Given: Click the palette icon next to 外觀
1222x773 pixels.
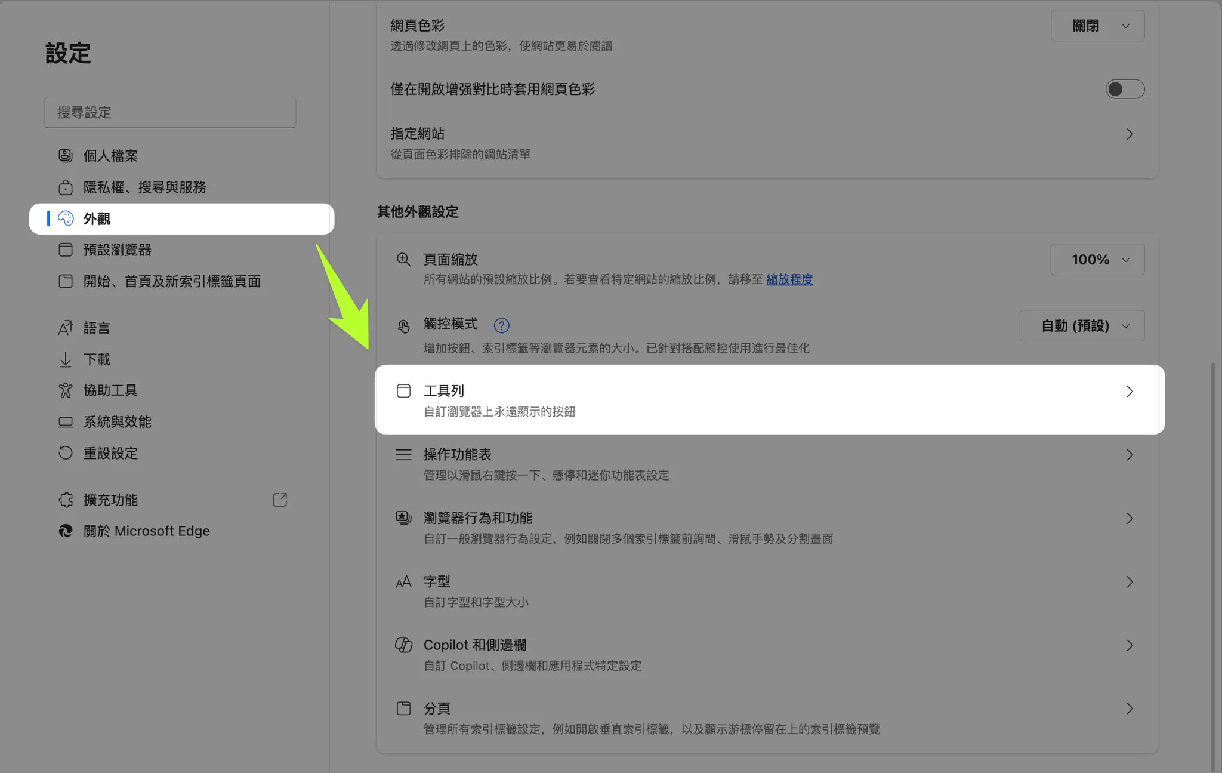Looking at the screenshot, I should [x=66, y=219].
